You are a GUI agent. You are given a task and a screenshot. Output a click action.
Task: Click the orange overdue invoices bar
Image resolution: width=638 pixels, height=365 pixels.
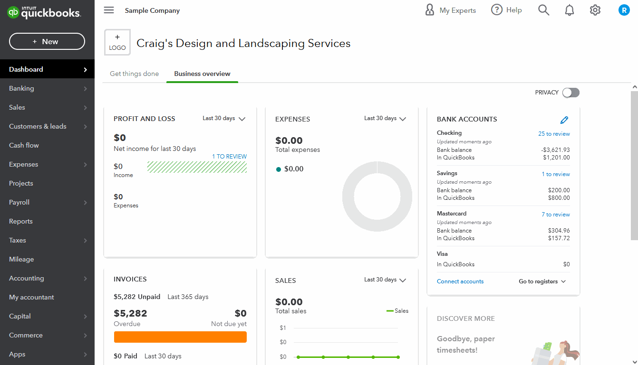coord(180,337)
